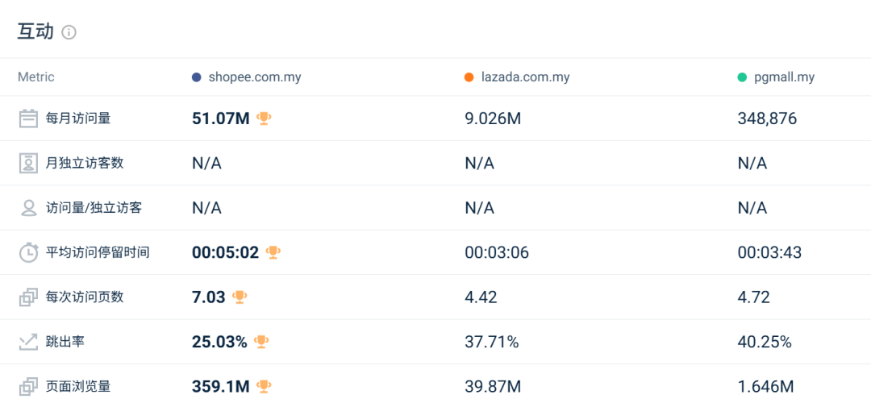
Task: Open the lazada.com.my column link
Action: coord(526,77)
